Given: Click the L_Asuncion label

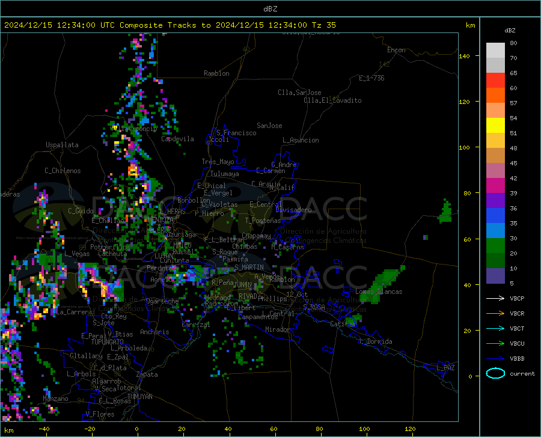Looking at the screenshot, I should tap(301, 140).
